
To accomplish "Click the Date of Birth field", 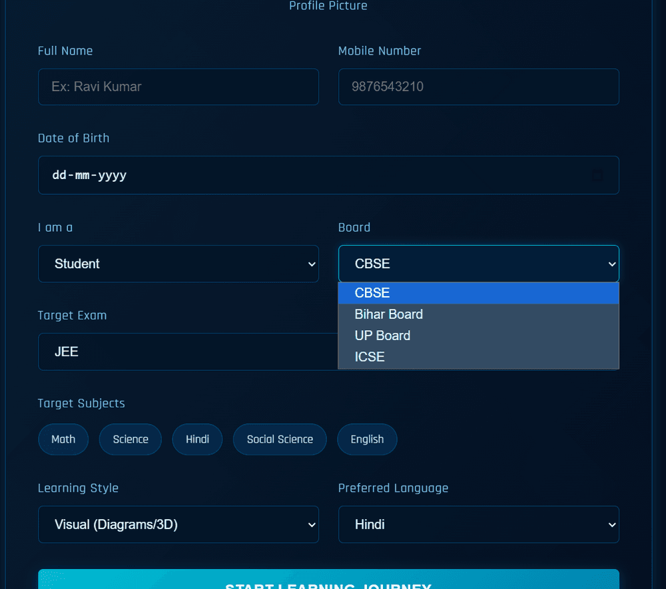I will (313, 176).
